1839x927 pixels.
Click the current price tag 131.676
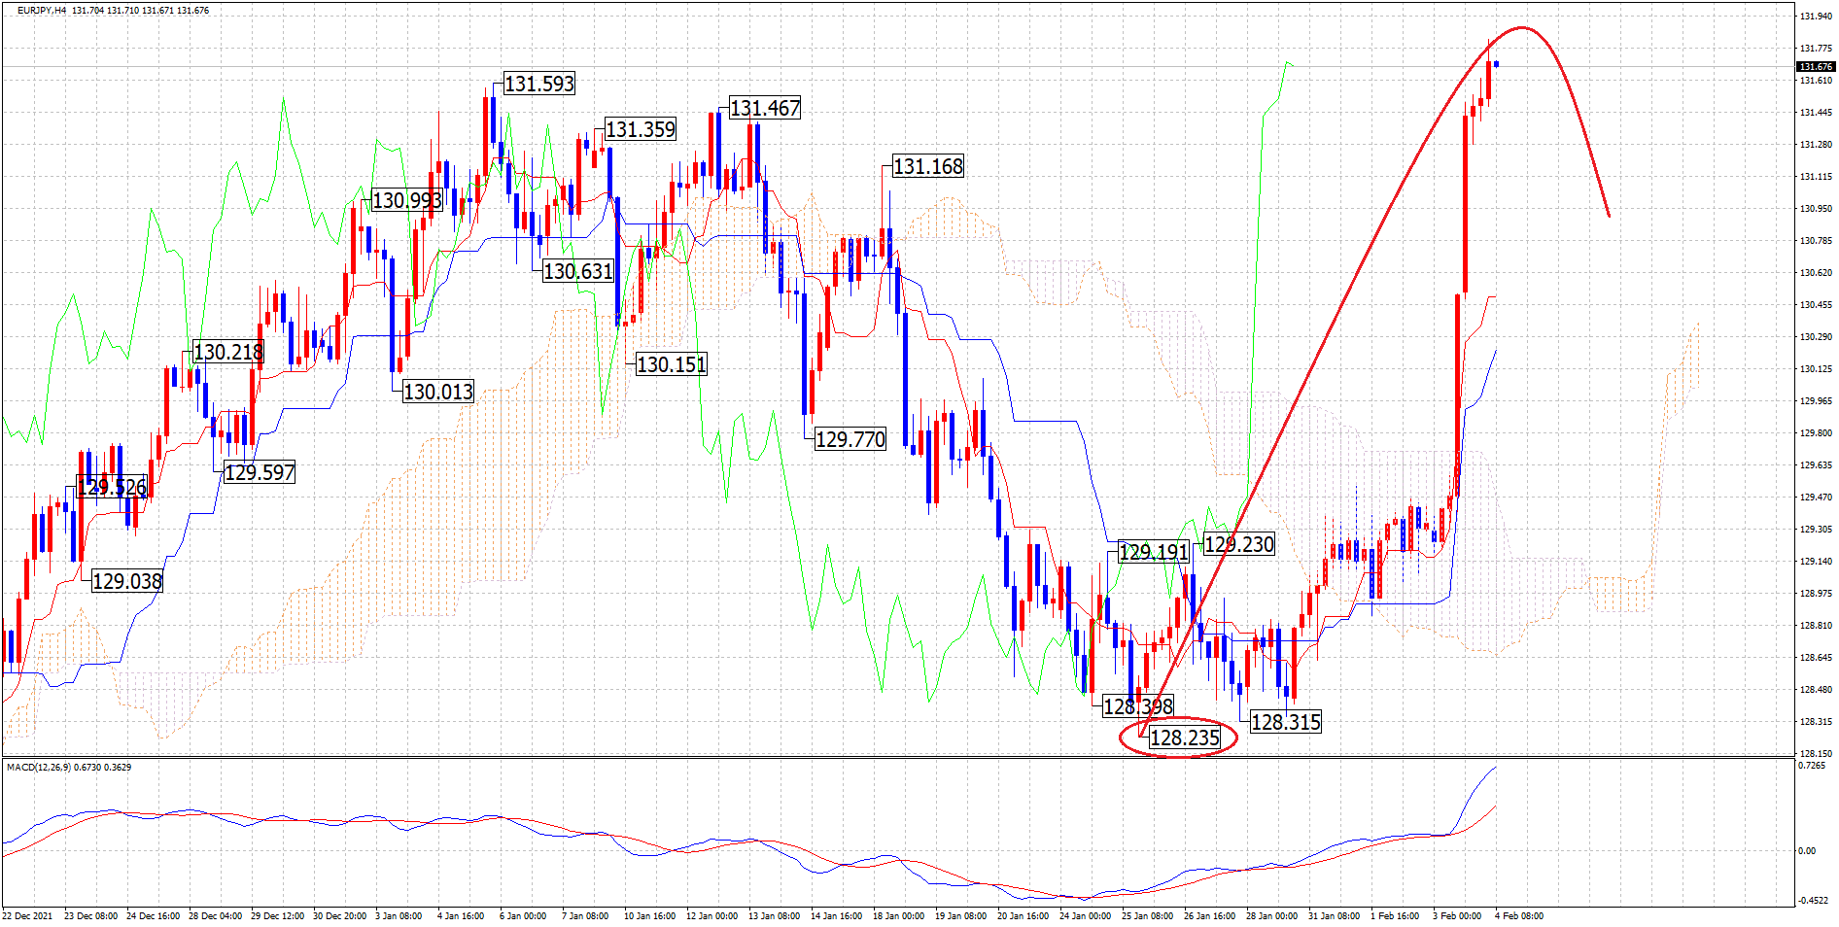(1815, 66)
